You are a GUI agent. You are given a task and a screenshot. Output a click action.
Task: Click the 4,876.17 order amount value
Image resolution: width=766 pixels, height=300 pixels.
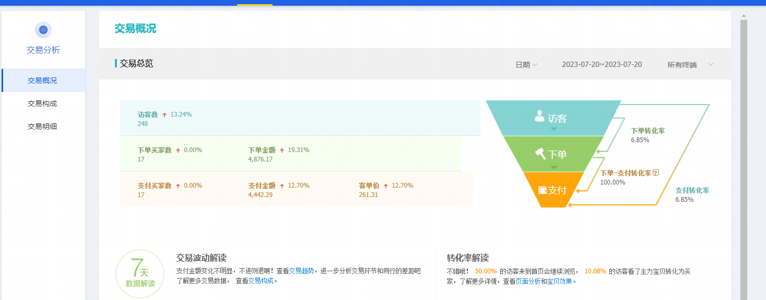click(x=261, y=159)
